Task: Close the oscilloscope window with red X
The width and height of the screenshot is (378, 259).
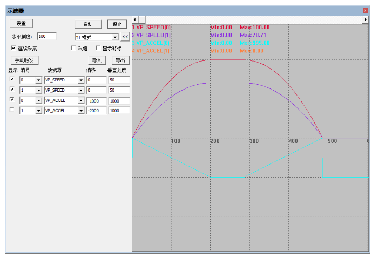Action: tap(365, 11)
